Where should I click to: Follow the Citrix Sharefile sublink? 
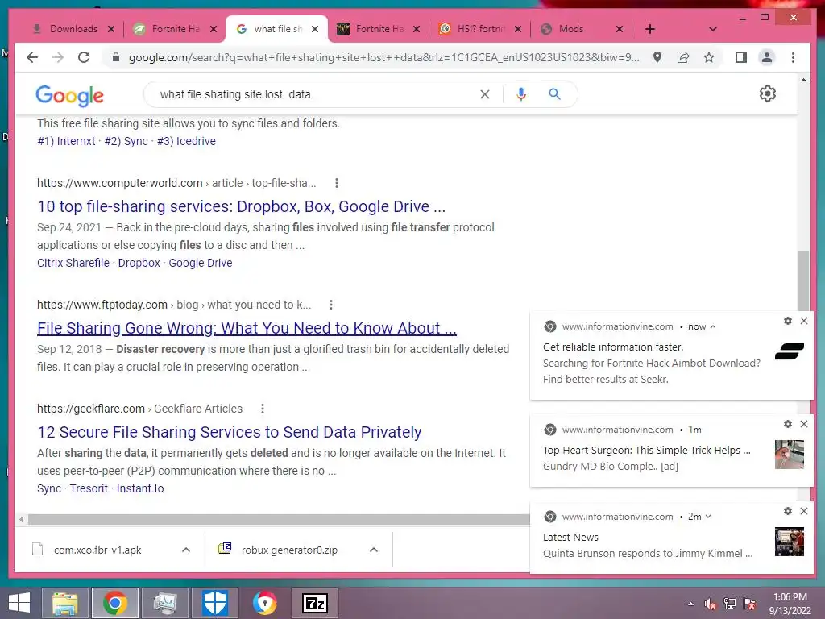(x=73, y=263)
